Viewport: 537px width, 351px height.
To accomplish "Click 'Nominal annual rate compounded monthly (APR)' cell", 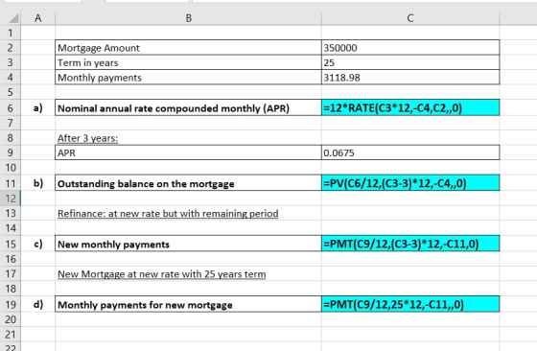I will pyautogui.click(x=188, y=107).
